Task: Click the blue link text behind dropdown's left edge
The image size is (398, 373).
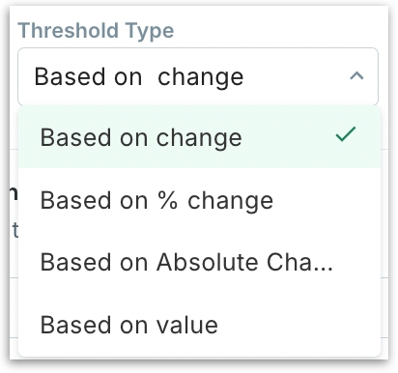Action: (14, 230)
